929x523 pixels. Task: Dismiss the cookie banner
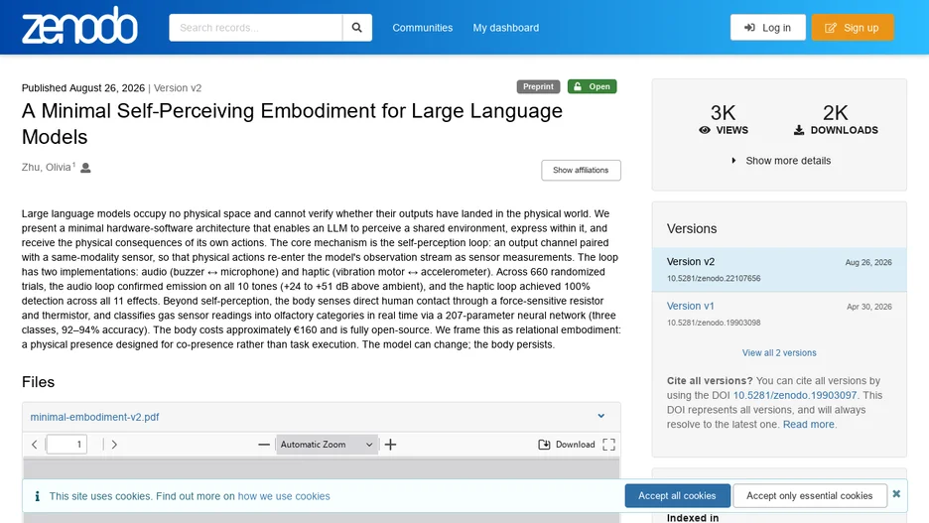[896, 493]
